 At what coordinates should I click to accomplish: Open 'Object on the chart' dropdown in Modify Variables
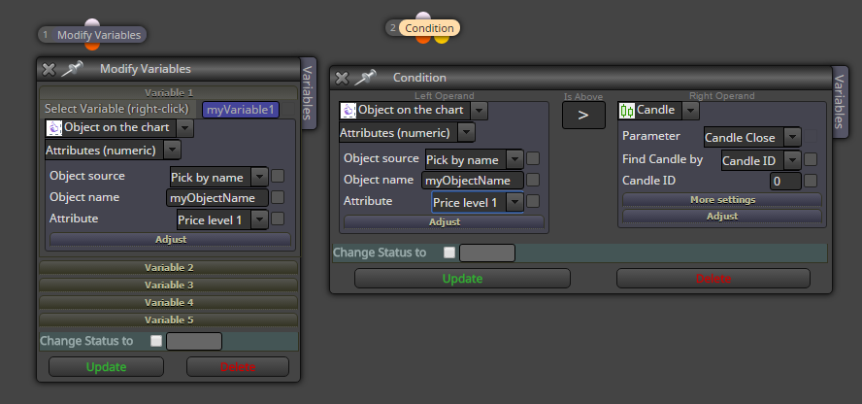point(184,128)
